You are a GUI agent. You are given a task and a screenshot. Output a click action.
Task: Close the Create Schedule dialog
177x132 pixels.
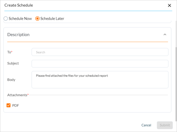pyautogui.click(x=169, y=5)
